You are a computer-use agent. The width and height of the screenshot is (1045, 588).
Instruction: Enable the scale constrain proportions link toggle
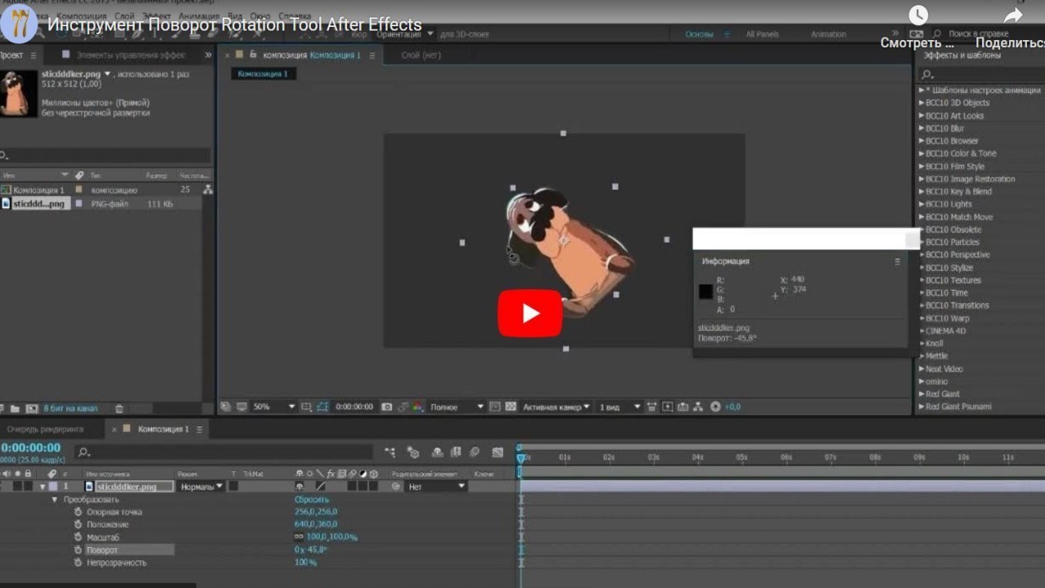tap(298, 536)
